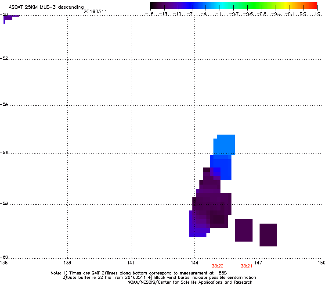Pick the red end of the colorbar
This screenshot has height=285, width=325.
tap(314, 6)
